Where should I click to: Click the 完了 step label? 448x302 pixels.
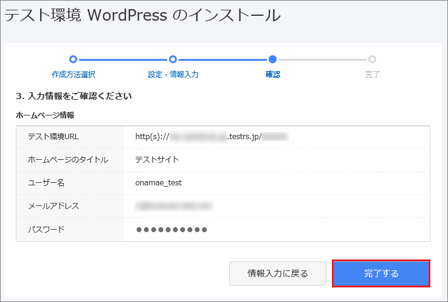pyautogui.click(x=372, y=74)
